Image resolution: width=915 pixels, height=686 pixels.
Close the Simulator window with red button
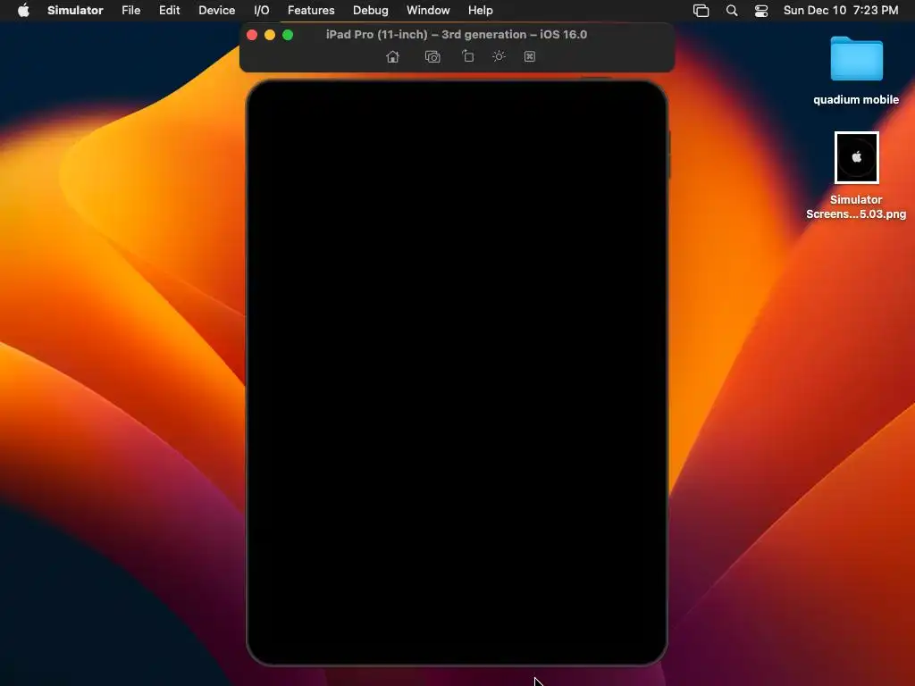[252, 35]
